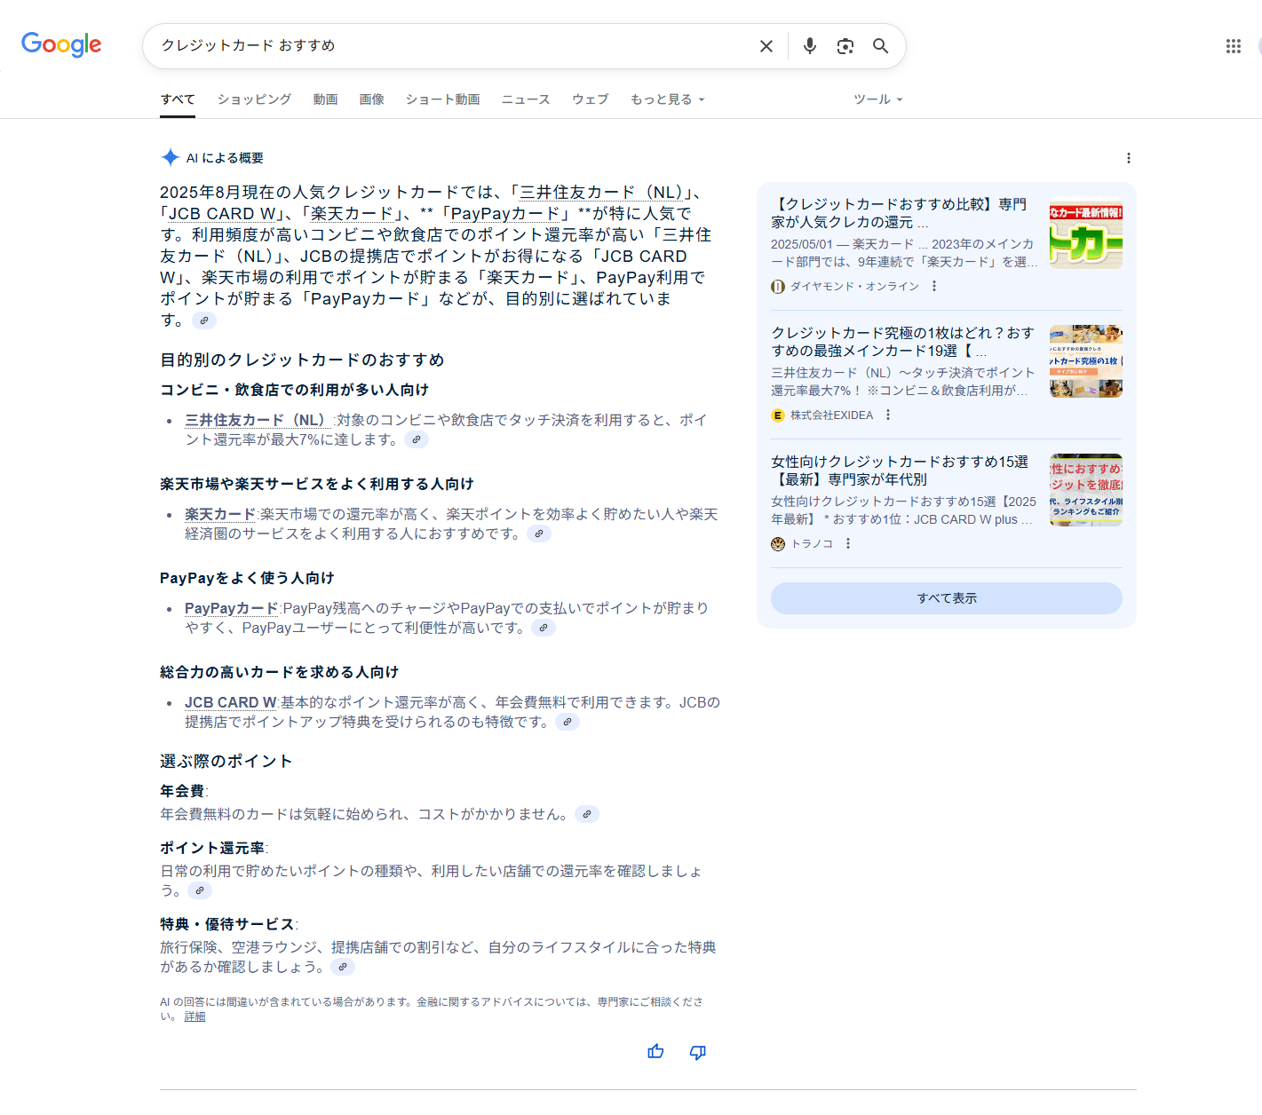Click the トラノコ favicon
1262x1115 pixels.
pyautogui.click(x=778, y=543)
